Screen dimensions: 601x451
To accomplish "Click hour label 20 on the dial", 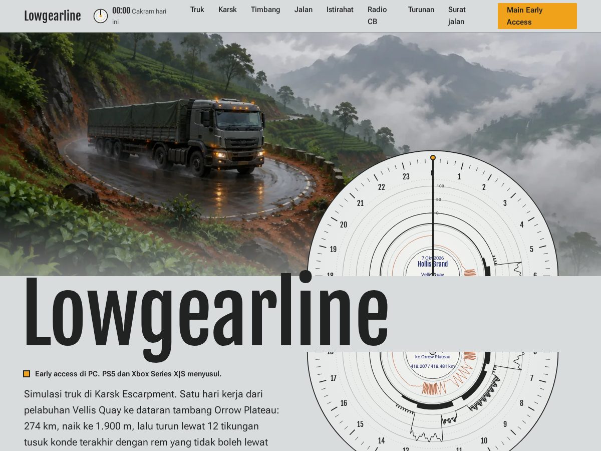I will (344, 224).
